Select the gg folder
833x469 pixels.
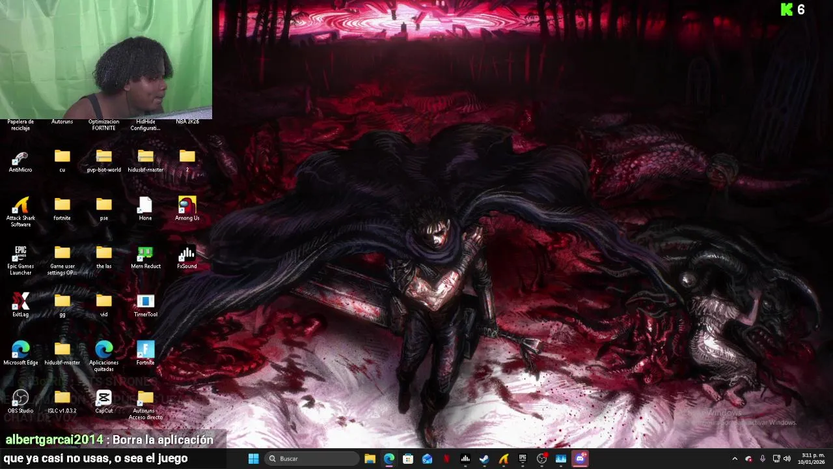click(x=62, y=305)
